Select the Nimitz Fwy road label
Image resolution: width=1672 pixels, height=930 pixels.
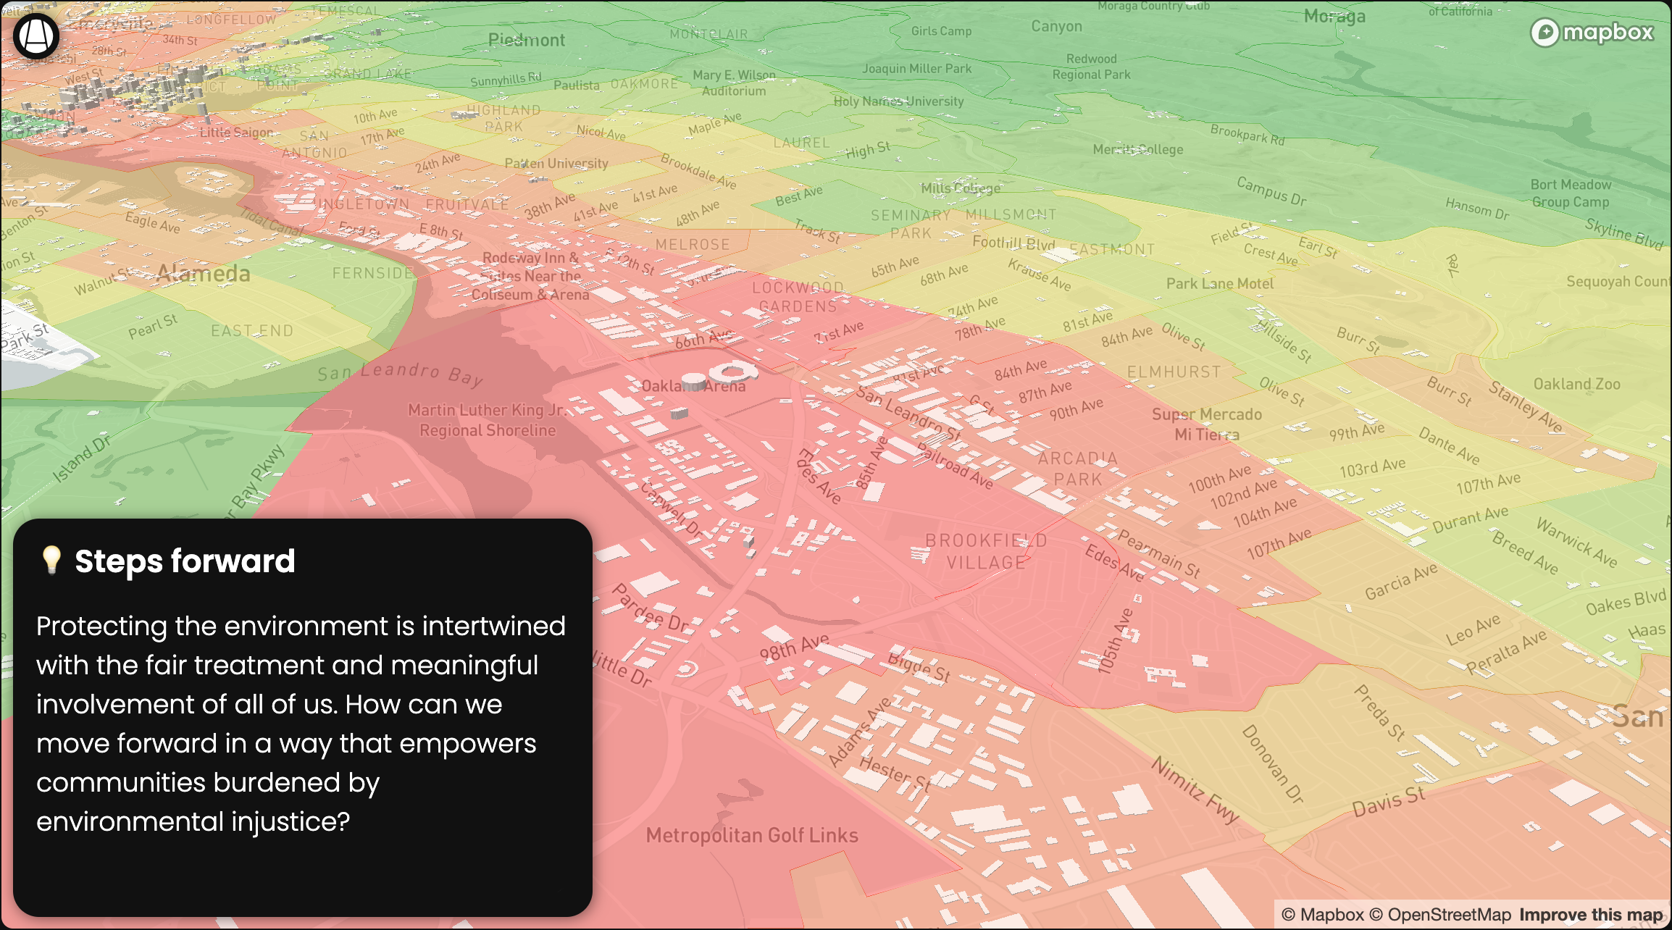pyautogui.click(x=1196, y=789)
